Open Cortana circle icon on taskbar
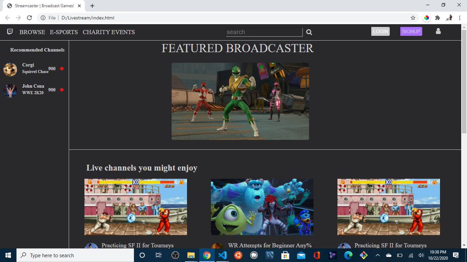This screenshot has height=262, width=467. pyautogui.click(x=142, y=255)
